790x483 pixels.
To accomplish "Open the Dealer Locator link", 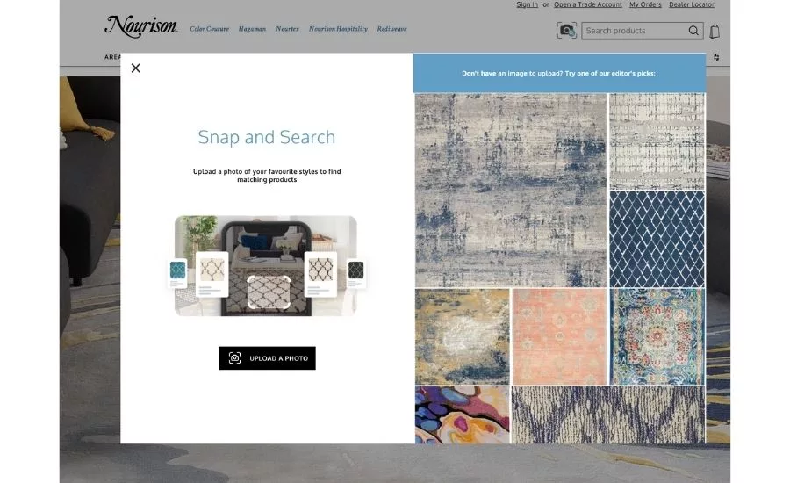I will tap(692, 4).
